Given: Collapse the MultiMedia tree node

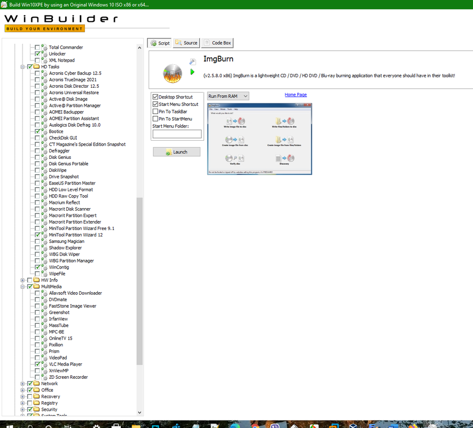Looking at the screenshot, I should [x=22, y=287].
